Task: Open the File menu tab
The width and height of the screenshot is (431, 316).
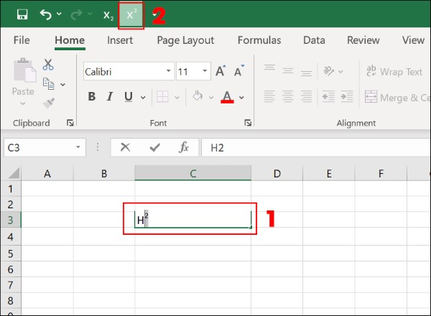Action: click(22, 40)
